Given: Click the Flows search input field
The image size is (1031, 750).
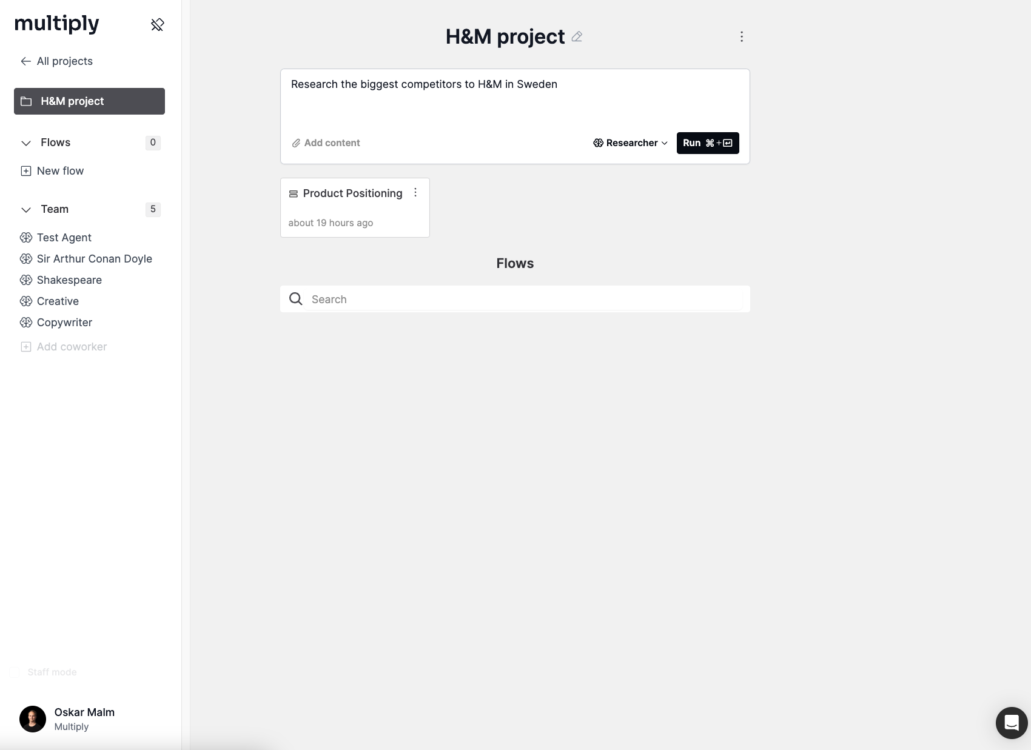Looking at the screenshot, I should coord(525,299).
